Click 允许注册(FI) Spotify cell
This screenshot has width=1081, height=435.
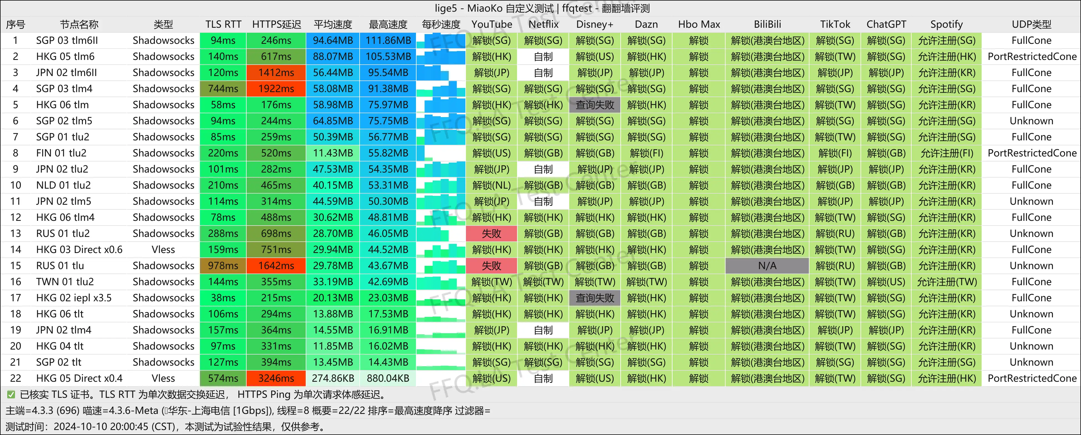pyautogui.click(x=946, y=153)
